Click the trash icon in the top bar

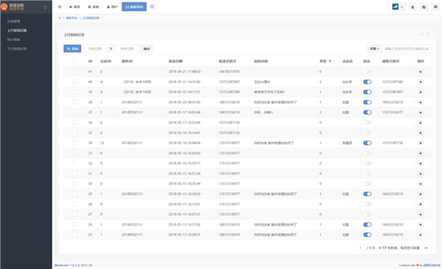pyautogui.click(x=413, y=7)
